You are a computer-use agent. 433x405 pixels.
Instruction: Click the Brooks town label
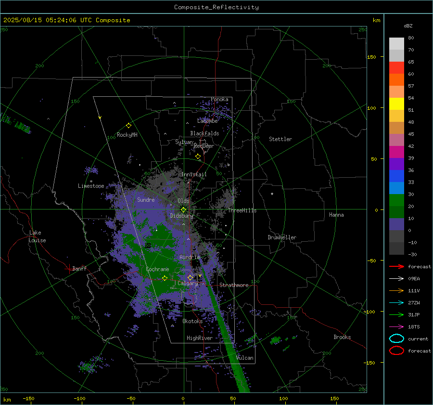click(342, 337)
